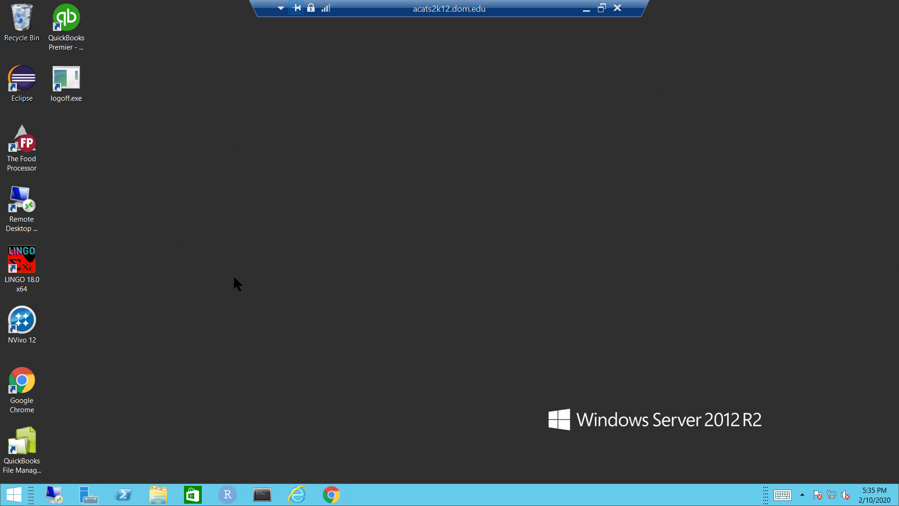Show hidden system tray icons
Viewport: 899px width, 506px height.
tap(802, 495)
